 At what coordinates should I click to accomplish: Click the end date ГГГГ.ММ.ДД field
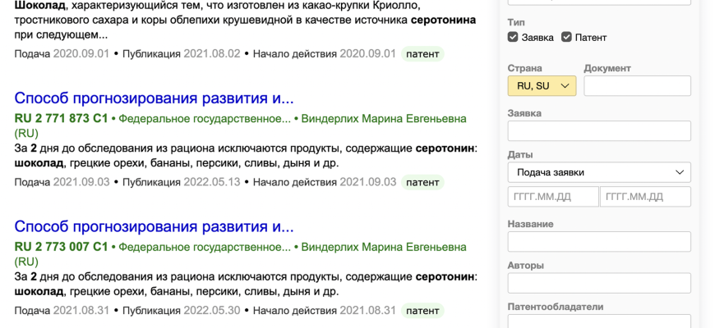pos(645,197)
